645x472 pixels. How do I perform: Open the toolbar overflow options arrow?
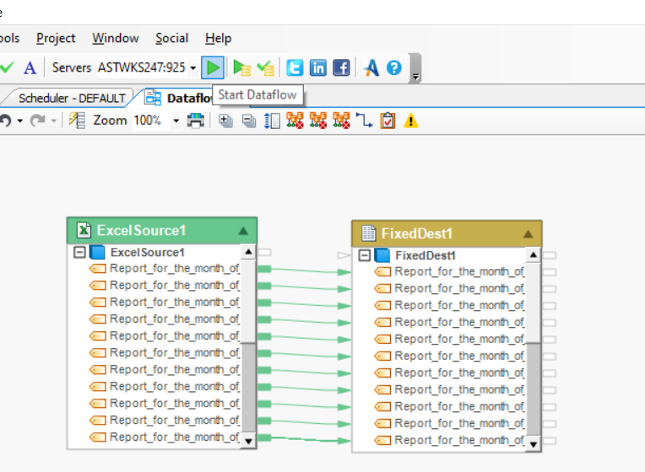(416, 77)
